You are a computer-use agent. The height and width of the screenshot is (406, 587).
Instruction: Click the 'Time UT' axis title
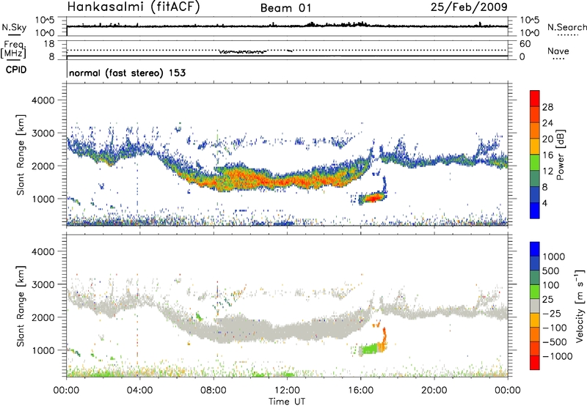pos(287,401)
